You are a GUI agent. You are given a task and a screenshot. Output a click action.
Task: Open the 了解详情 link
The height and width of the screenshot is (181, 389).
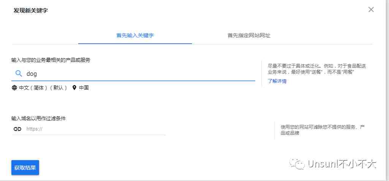(x=277, y=81)
